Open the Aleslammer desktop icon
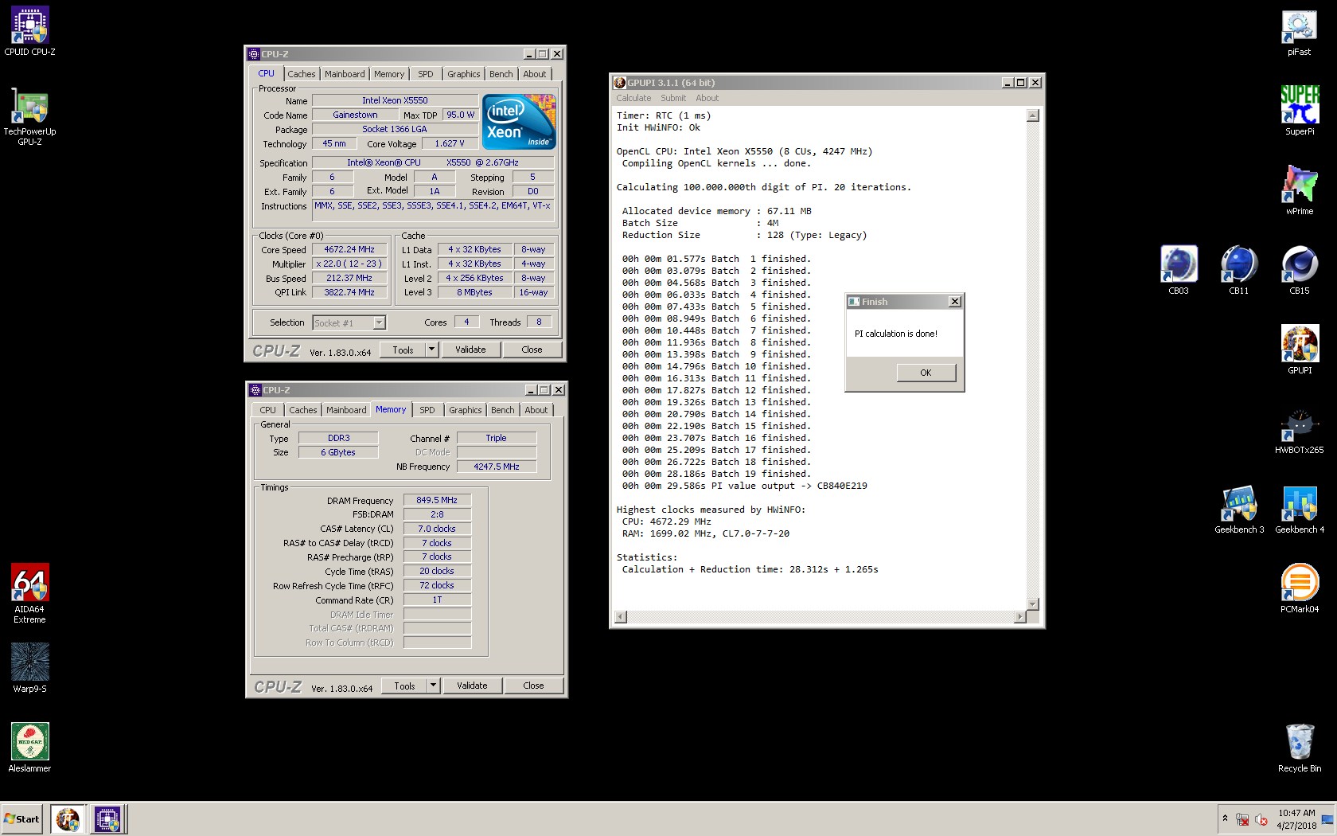 coord(29,748)
